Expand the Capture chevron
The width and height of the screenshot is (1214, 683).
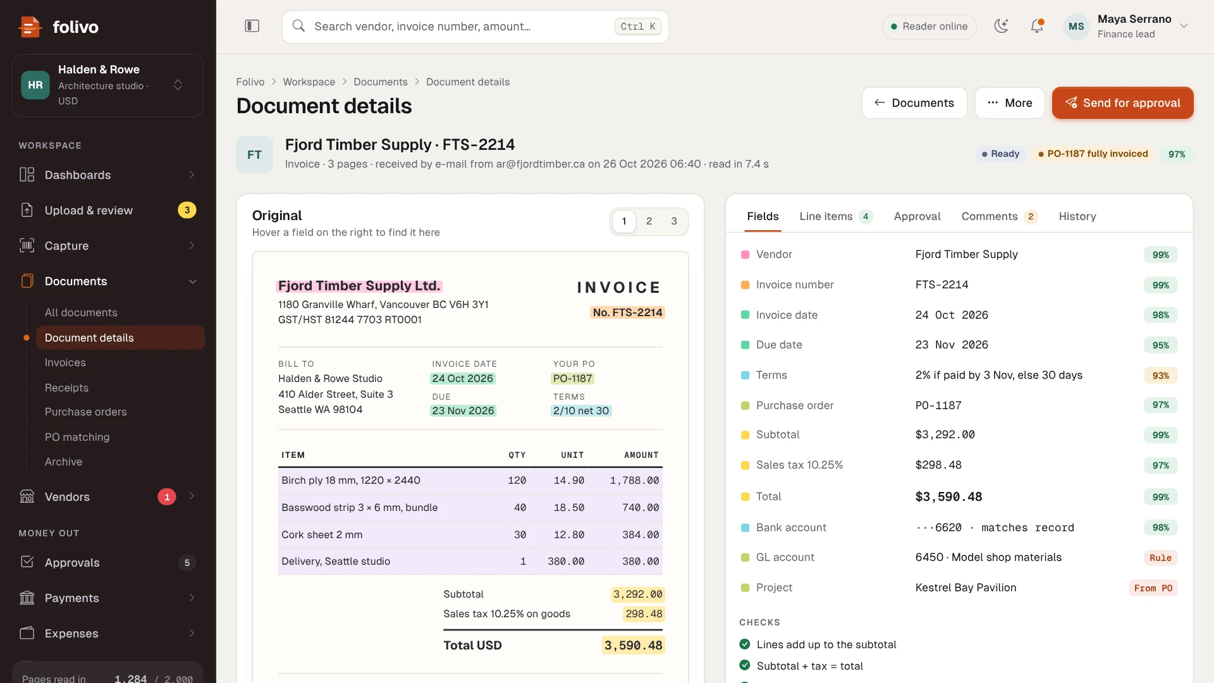(192, 245)
